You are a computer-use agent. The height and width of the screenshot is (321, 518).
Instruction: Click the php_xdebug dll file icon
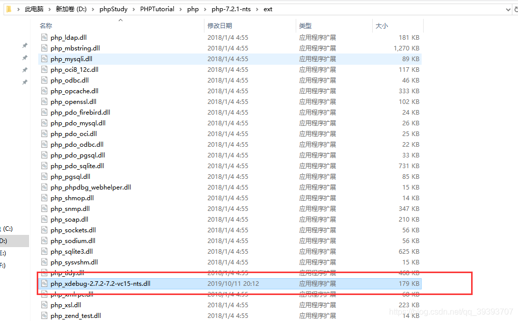44,283
